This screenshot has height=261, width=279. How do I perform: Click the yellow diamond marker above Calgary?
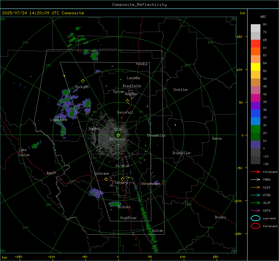[x=122, y=179]
